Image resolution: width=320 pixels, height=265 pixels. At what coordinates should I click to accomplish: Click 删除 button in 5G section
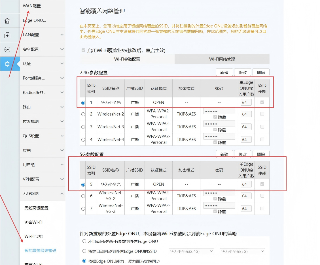click(261, 154)
